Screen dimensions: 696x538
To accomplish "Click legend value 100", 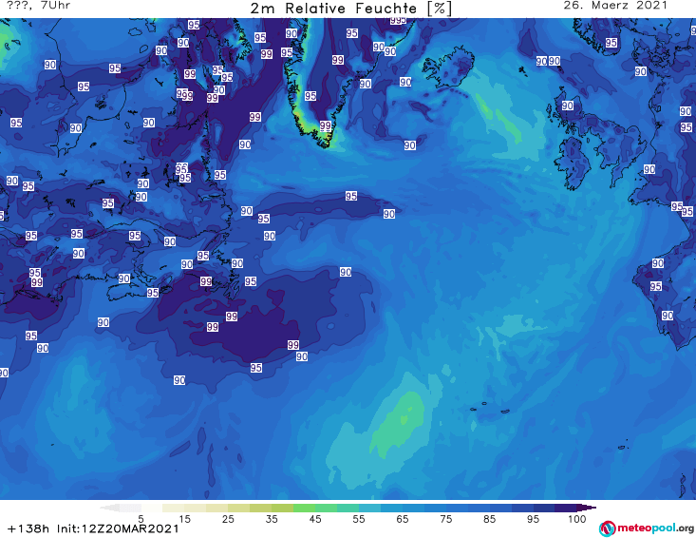I will [576, 518].
